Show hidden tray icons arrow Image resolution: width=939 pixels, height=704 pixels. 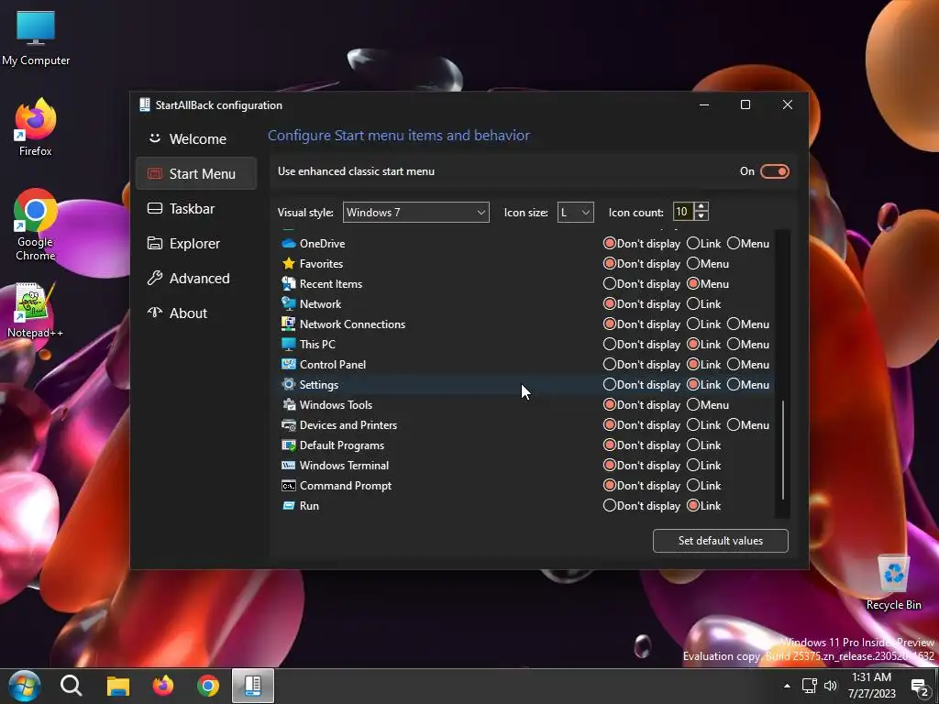point(787,686)
